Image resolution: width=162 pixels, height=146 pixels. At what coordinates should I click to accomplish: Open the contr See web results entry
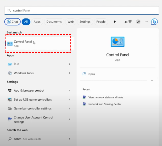40,139
